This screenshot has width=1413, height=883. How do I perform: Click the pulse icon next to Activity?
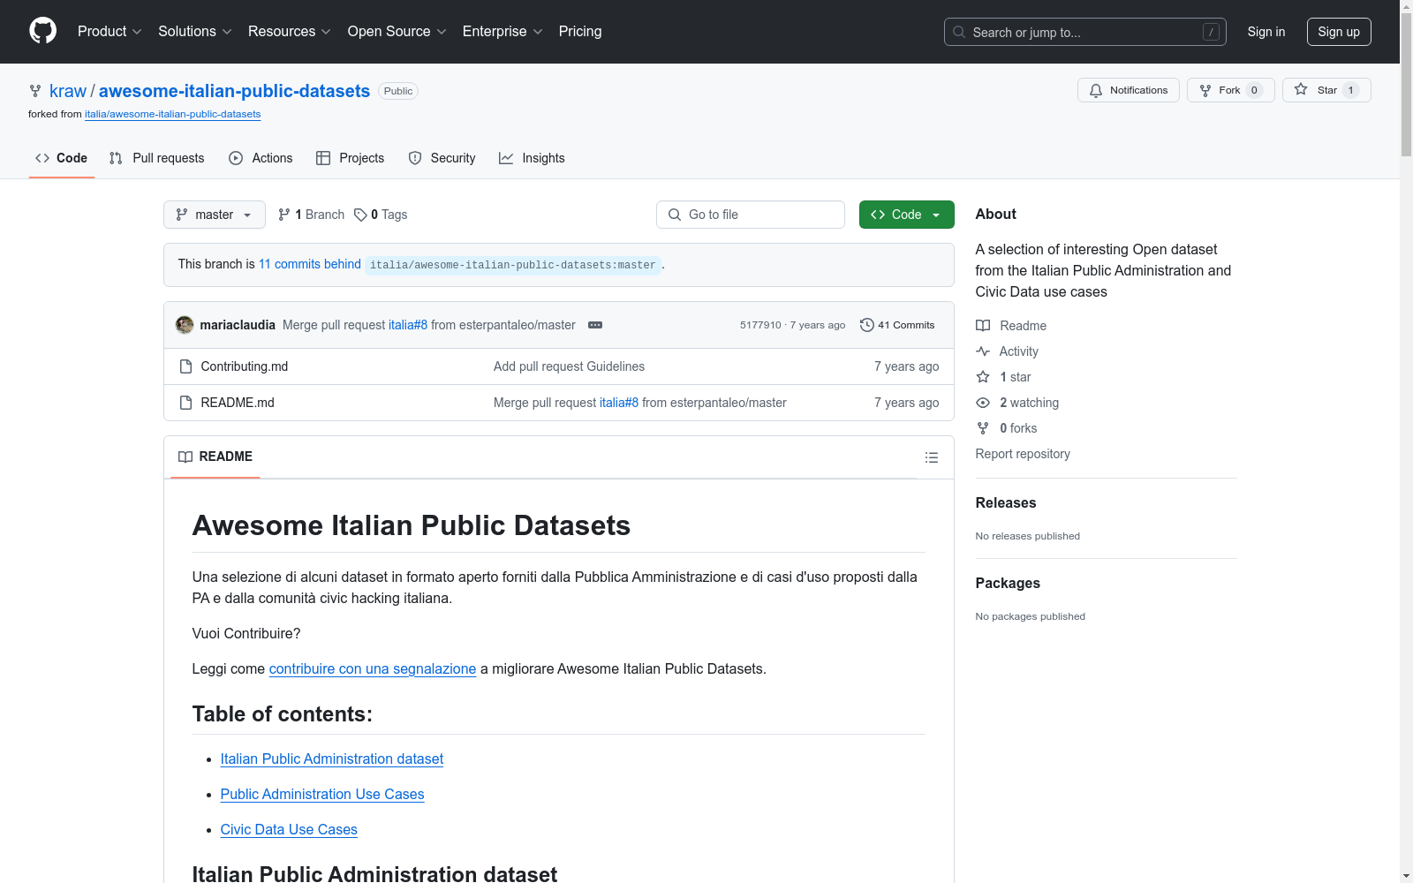point(983,351)
